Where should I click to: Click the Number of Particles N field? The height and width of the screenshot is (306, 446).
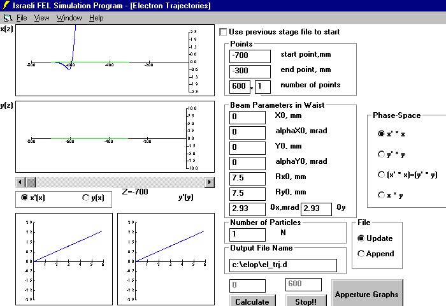(247, 235)
